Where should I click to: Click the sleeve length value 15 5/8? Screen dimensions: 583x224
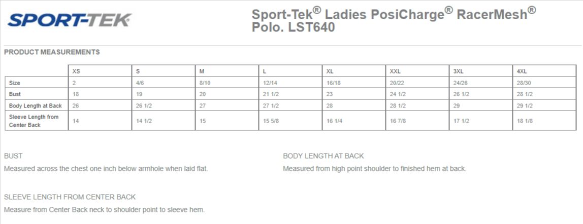click(271, 121)
